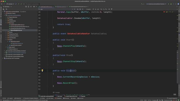Expand the Dependencies node
The image size is (180, 101).
6,17
